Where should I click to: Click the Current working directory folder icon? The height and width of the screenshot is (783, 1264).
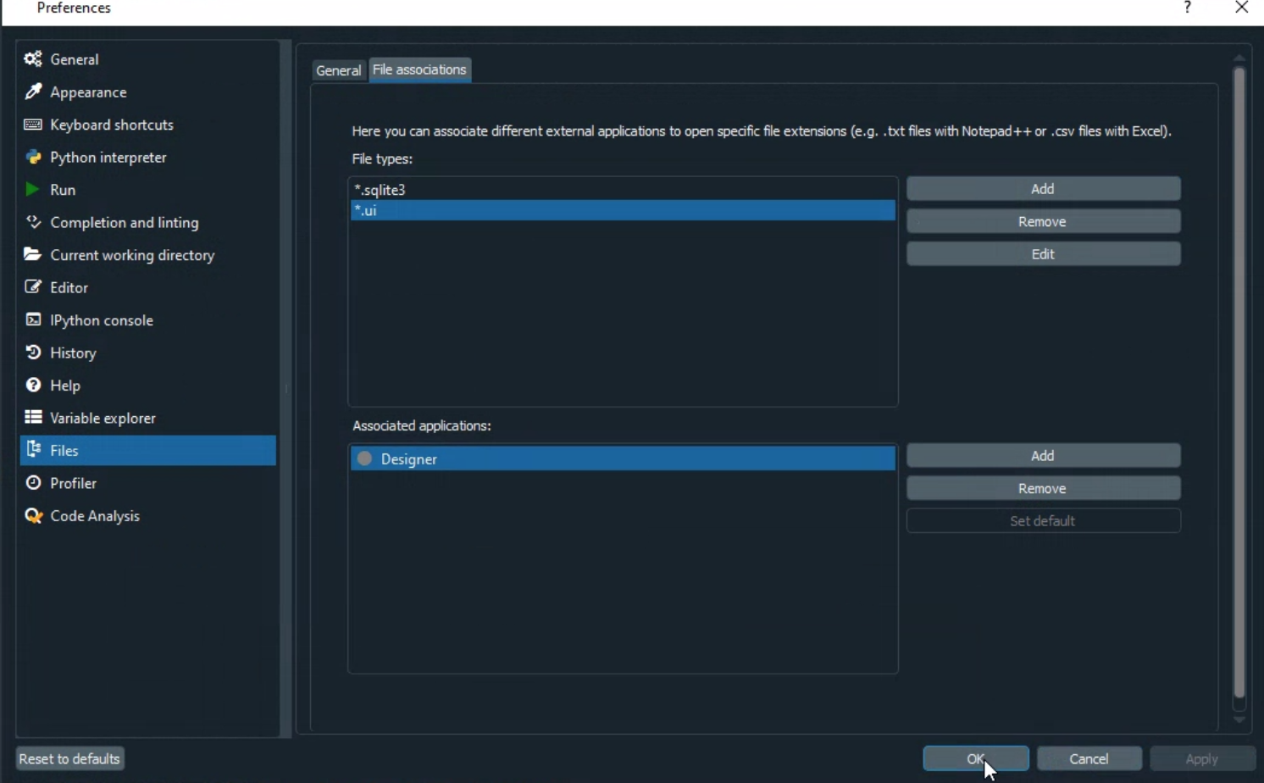(32, 254)
